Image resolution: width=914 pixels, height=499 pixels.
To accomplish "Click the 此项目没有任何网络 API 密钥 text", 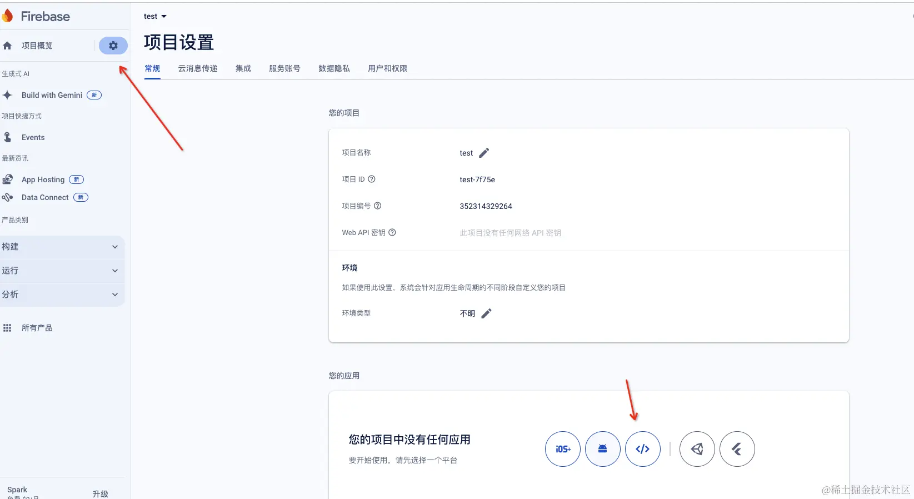I will [510, 233].
